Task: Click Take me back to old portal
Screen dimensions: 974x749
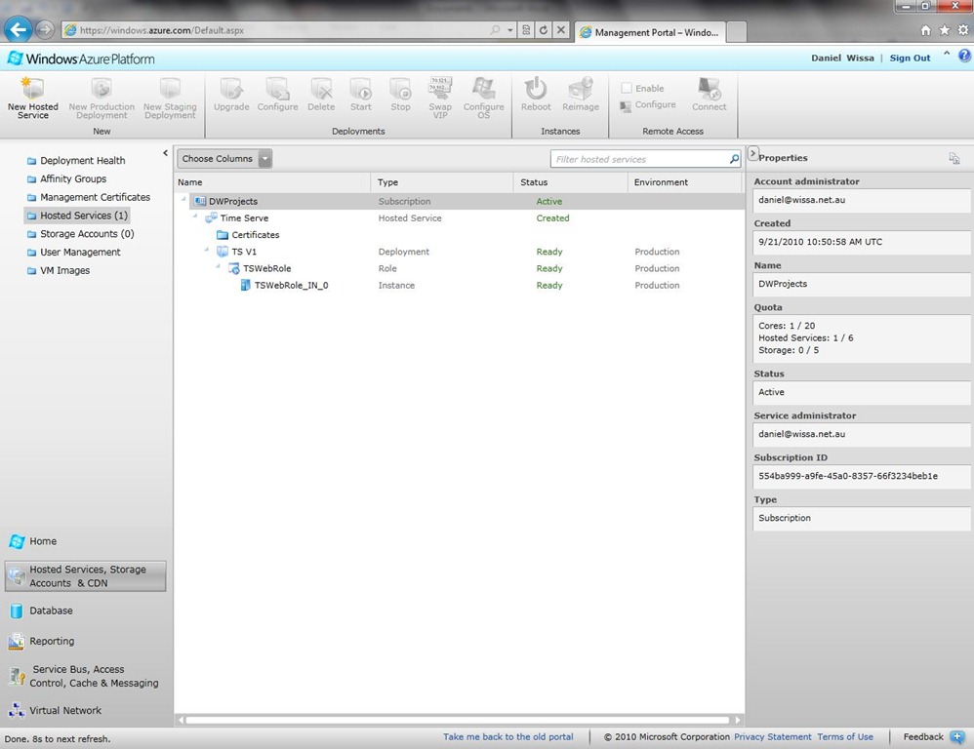Action: 507,737
